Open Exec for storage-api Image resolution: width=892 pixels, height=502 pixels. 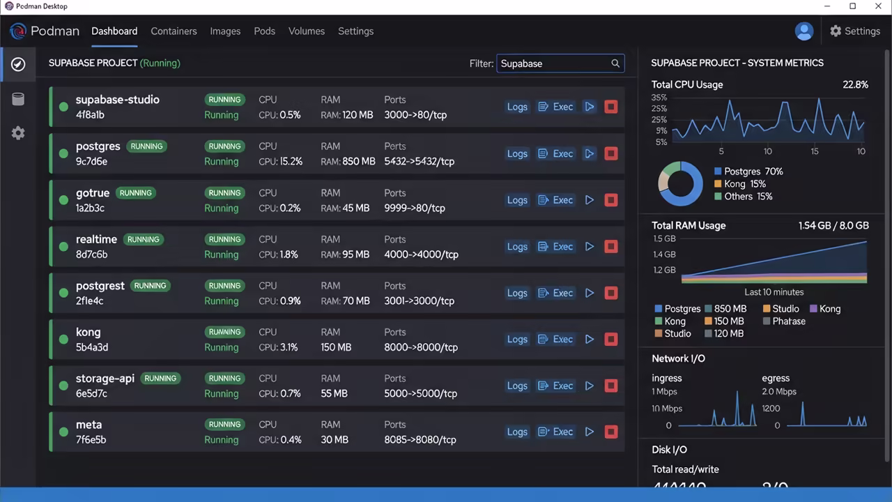pyautogui.click(x=556, y=386)
